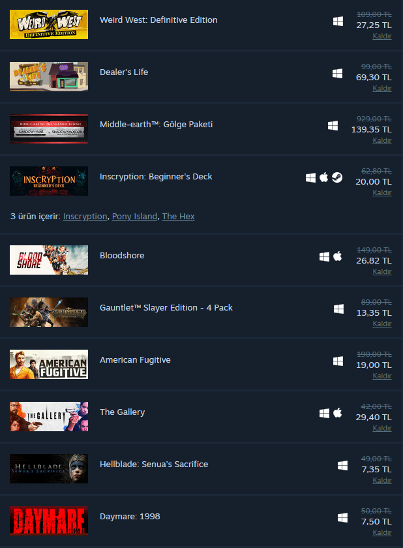Select the Gauntlet Slayer Edition thumbnail
This screenshot has height=548, width=403.
tap(49, 312)
